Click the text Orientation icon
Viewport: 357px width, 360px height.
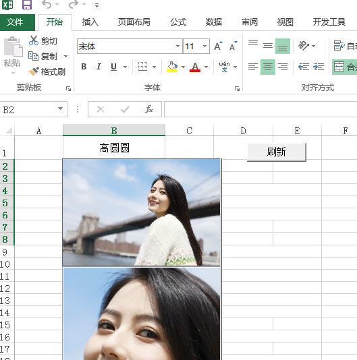(x=304, y=46)
